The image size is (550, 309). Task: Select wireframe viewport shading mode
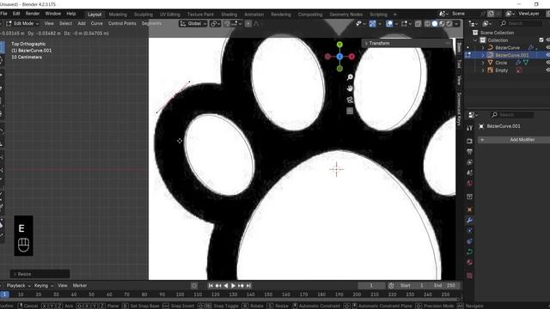[428, 23]
